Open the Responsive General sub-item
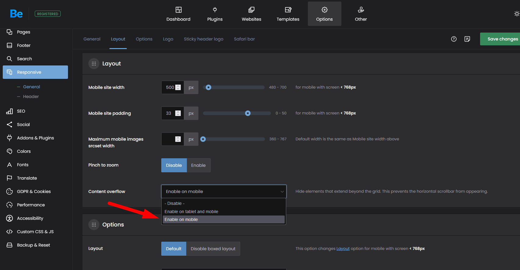Image resolution: width=520 pixels, height=270 pixels. (32, 87)
